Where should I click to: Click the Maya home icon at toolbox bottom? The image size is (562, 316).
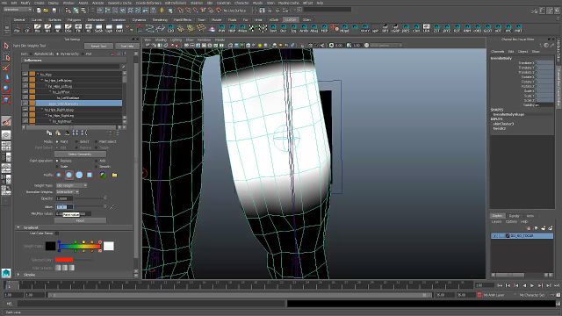(x=6, y=273)
